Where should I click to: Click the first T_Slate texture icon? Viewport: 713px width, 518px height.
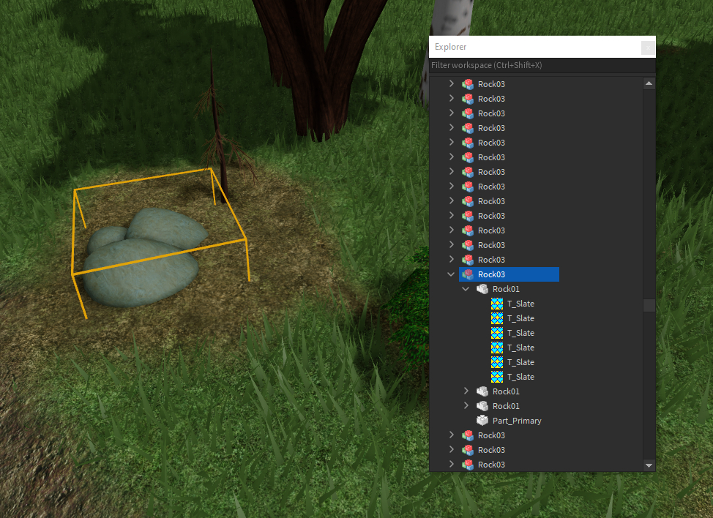(497, 304)
